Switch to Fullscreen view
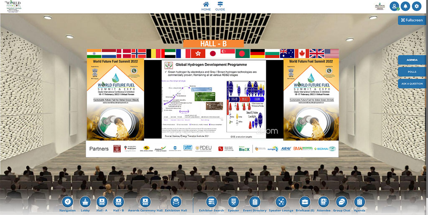Viewport: 428px width, 215px height. pos(412,20)
